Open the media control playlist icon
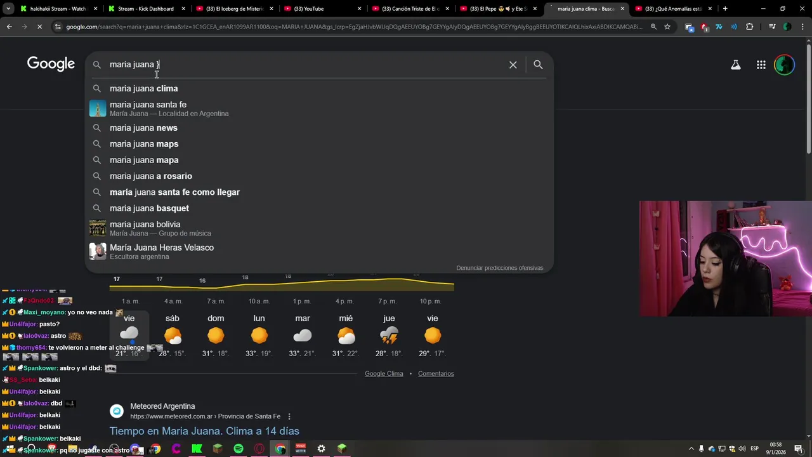This screenshot has width=812, height=457. (772, 27)
